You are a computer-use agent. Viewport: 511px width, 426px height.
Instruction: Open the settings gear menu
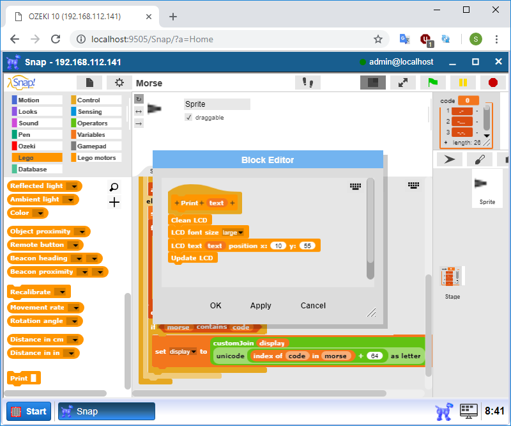tap(119, 83)
